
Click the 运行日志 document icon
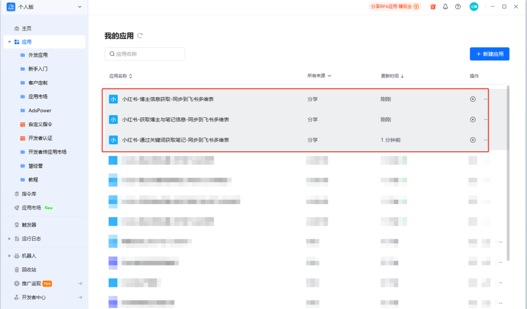tap(17, 238)
